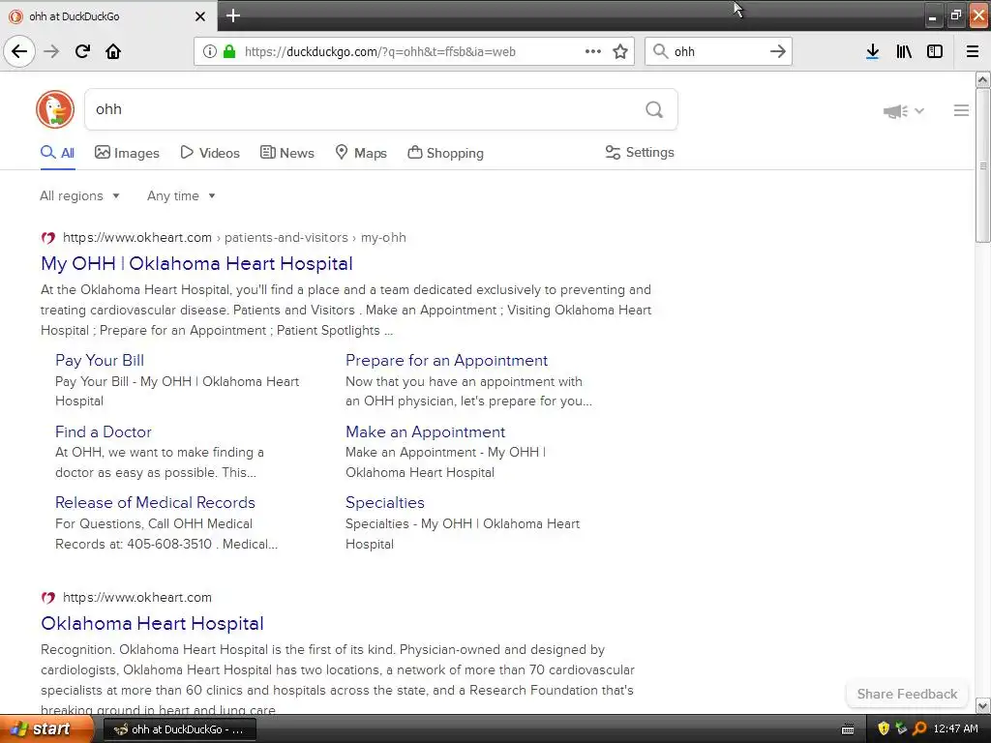Open Release of Medical Records sitelink
This screenshot has width=991, height=743.
[x=155, y=502]
